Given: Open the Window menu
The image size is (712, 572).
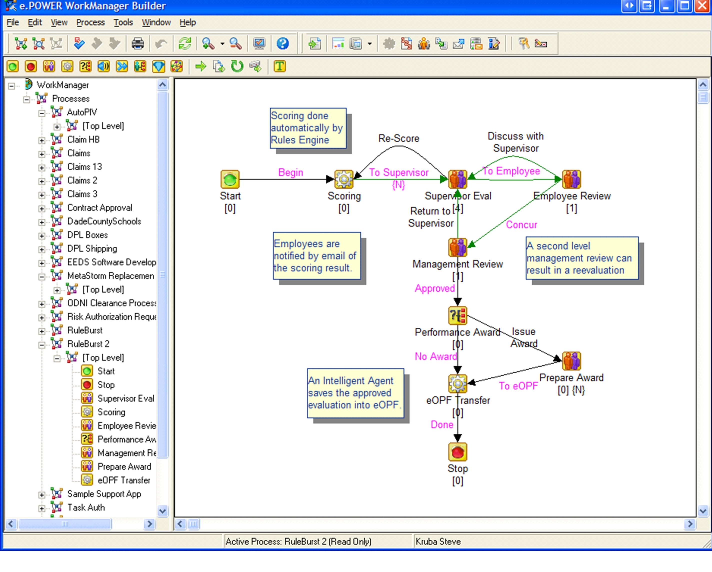Looking at the screenshot, I should (x=156, y=22).
